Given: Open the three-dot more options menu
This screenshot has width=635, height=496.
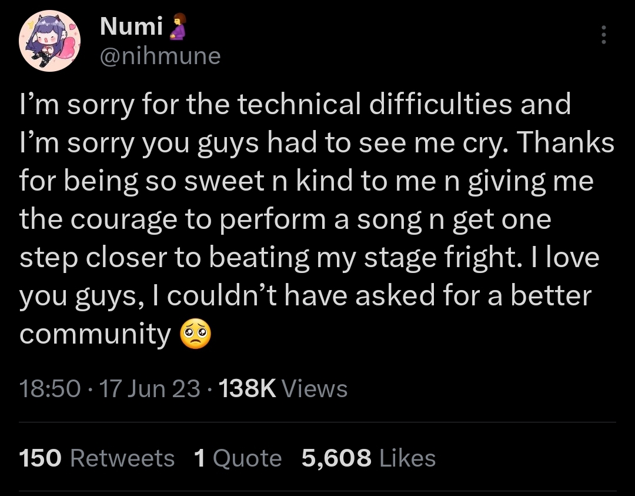Looking at the screenshot, I should point(603,36).
